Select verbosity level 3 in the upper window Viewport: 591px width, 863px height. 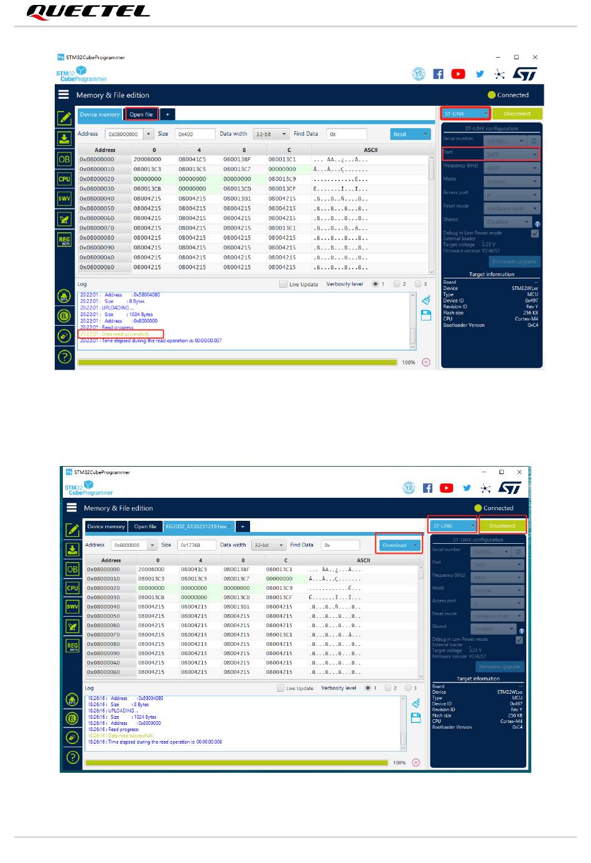click(417, 284)
